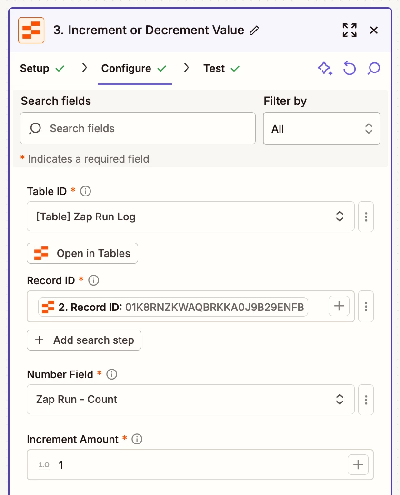The width and height of the screenshot is (400, 495).
Task: Click the chevron between Configure and Test
Action: [187, 68]
